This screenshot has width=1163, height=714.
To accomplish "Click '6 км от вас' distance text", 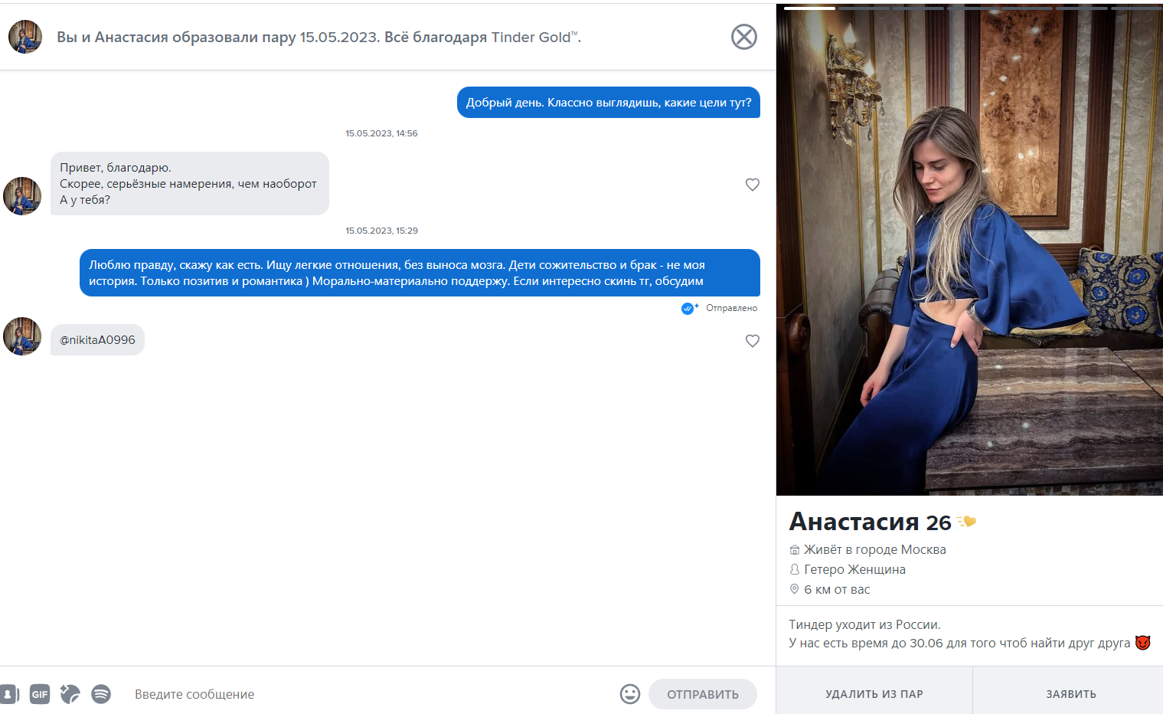I will [837, 589].
